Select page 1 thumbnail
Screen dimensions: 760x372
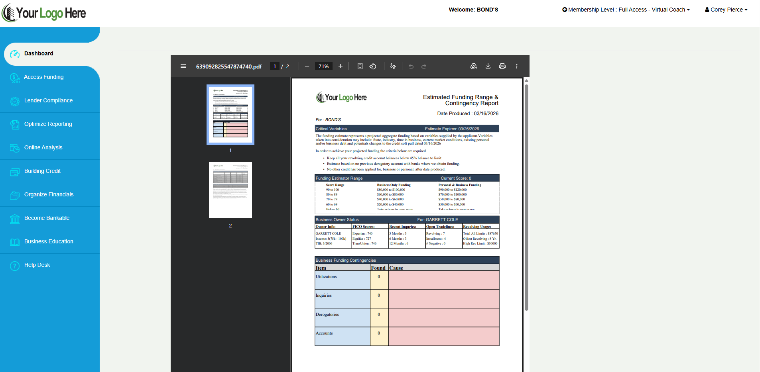[230, 115]
